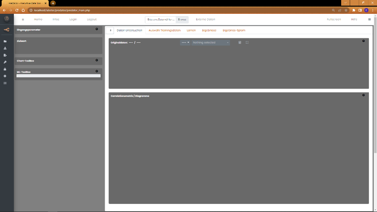
Task: Click the calculator icon beside Nothing selected
Action: (240, 42)
